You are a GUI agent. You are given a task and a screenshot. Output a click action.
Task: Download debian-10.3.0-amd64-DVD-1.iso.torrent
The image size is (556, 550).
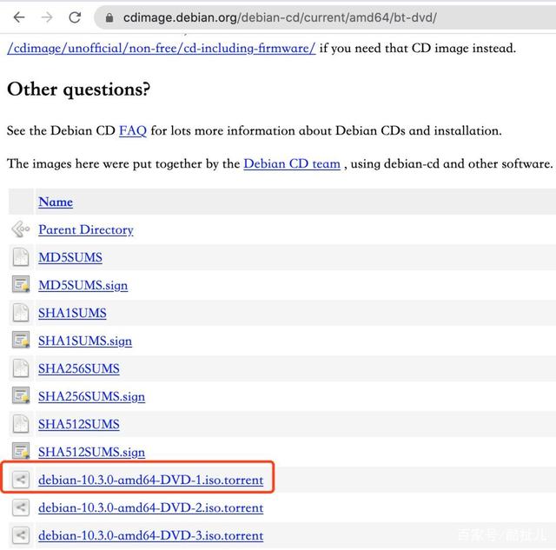pos(150,480)
